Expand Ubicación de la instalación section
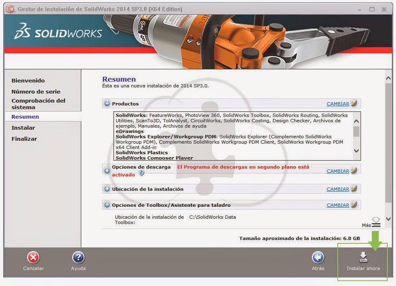This screenshot has width=396, height=286. click(107, 189)
